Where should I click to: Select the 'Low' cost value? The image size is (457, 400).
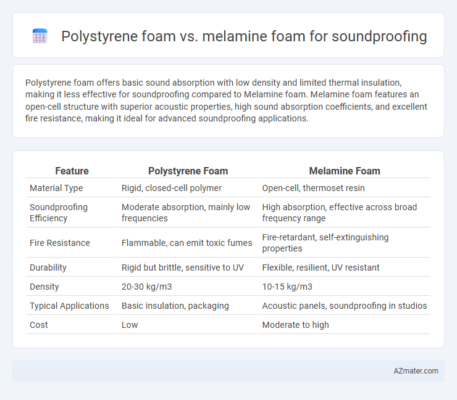(x=130, y=325)
